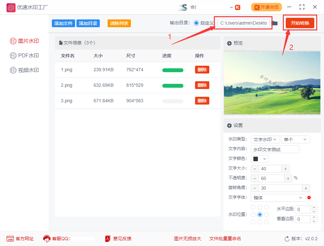
Task: Open 图片无损放大 link
Action: 187,239
